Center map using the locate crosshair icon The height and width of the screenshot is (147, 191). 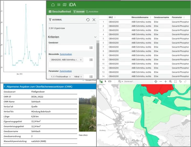pyautogui.click(x=156, y=82)
